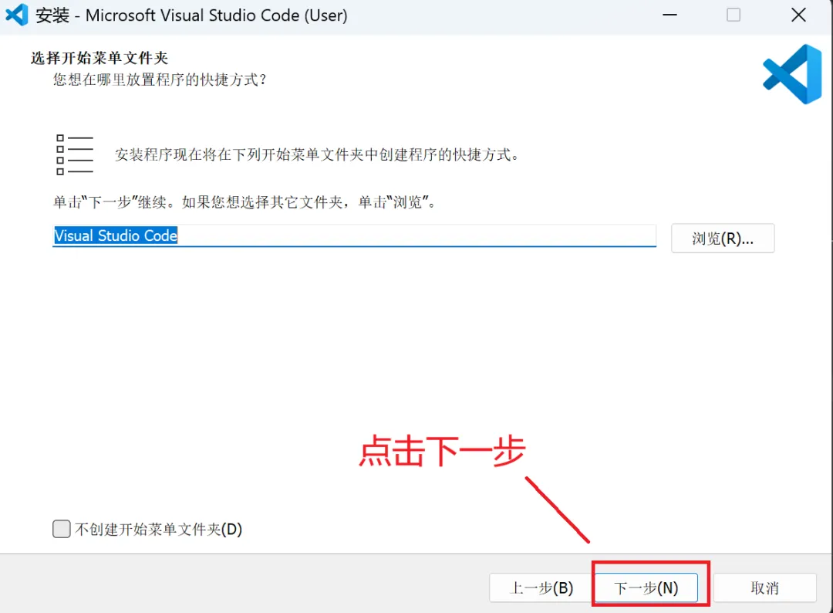Click the VS Code icon in title bar
833x613 pixels.
click(16, 15)
